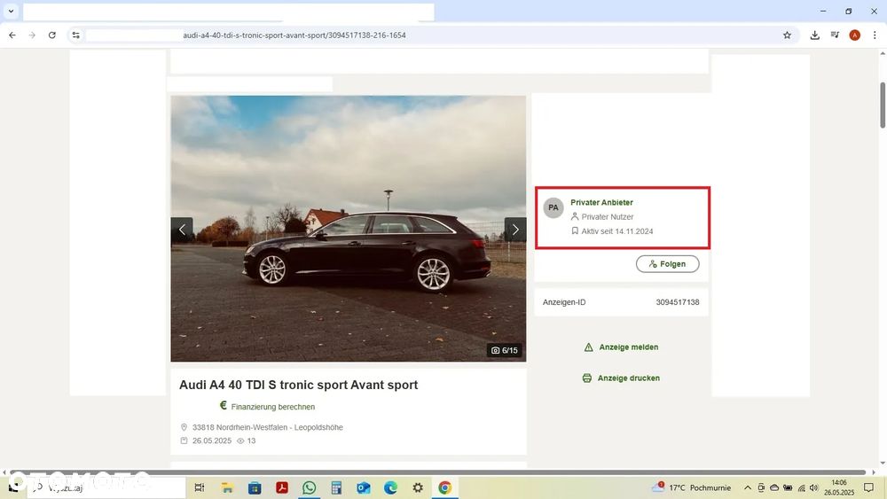Click the Privater Nutzer label
This screenshot has height=499, width=887.
click(608, 216)
